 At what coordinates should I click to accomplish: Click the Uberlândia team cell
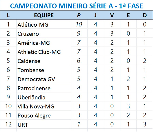(31, 97)
